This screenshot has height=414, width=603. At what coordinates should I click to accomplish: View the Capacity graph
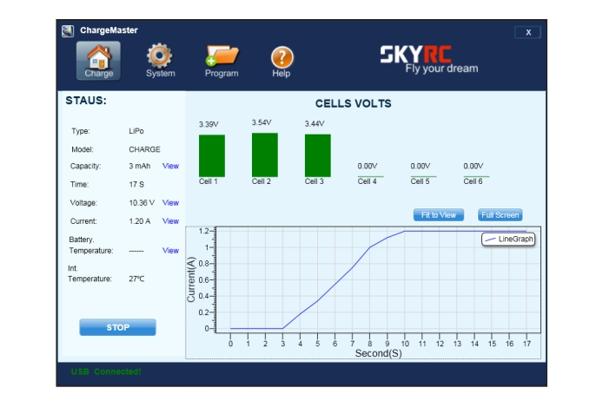[170, 166]
